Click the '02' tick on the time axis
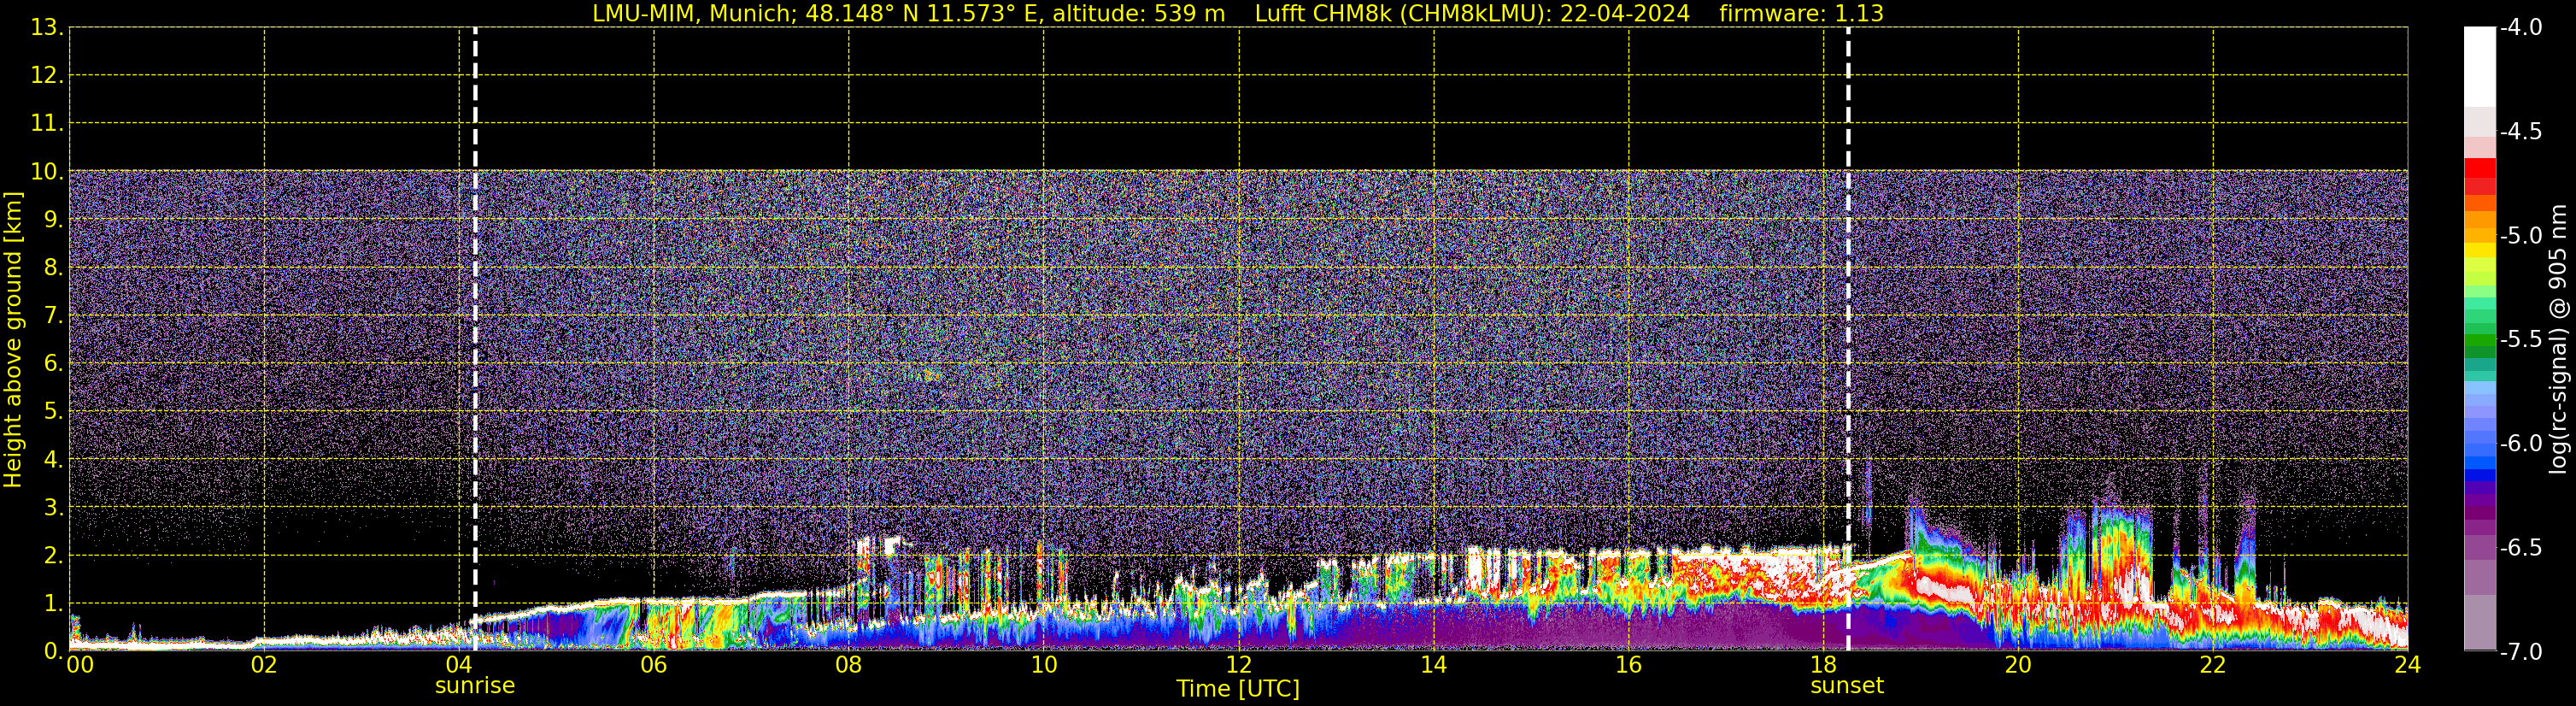The image size is (2576, 706). pyautogui.click(x=264, y=665)
